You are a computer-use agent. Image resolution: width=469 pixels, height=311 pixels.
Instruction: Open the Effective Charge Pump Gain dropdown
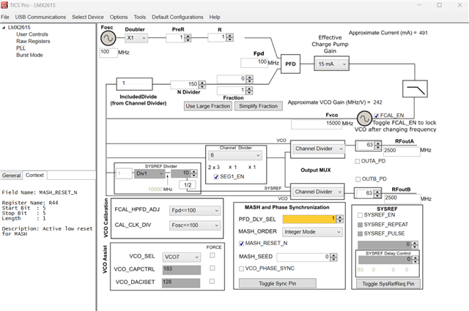[x=332, y=64]
